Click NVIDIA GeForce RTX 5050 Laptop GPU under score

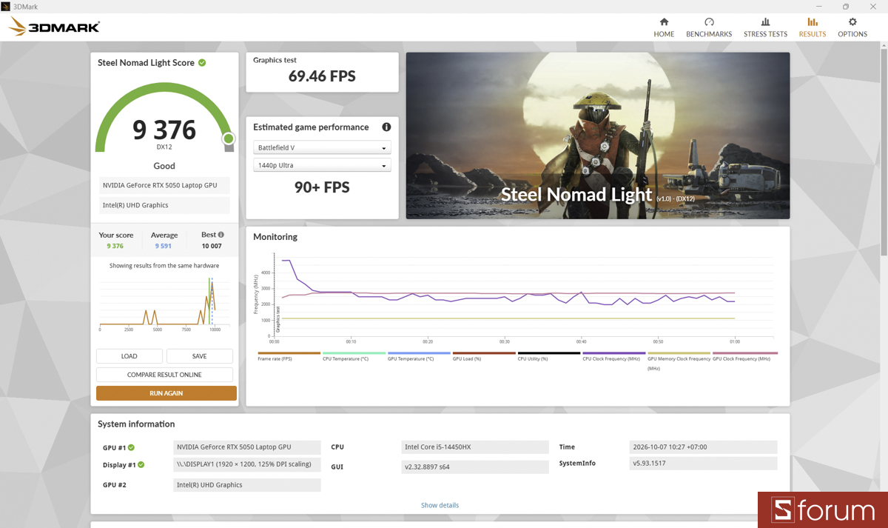click(x=164, y=185)
